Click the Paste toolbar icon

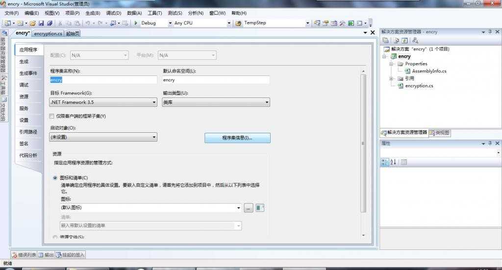77,23
